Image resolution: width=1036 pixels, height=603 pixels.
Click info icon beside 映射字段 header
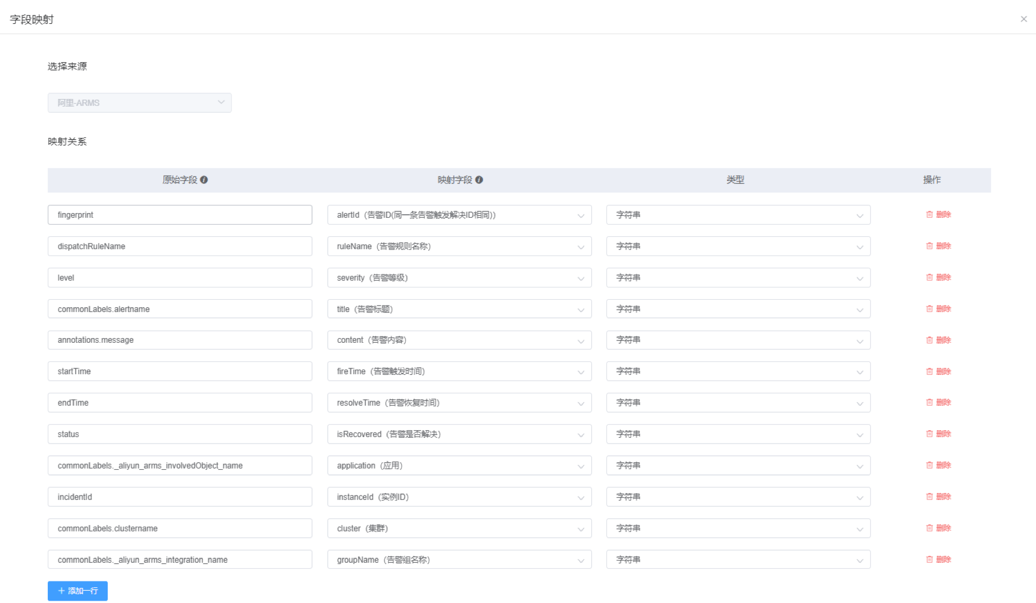(x=479, y=180)
